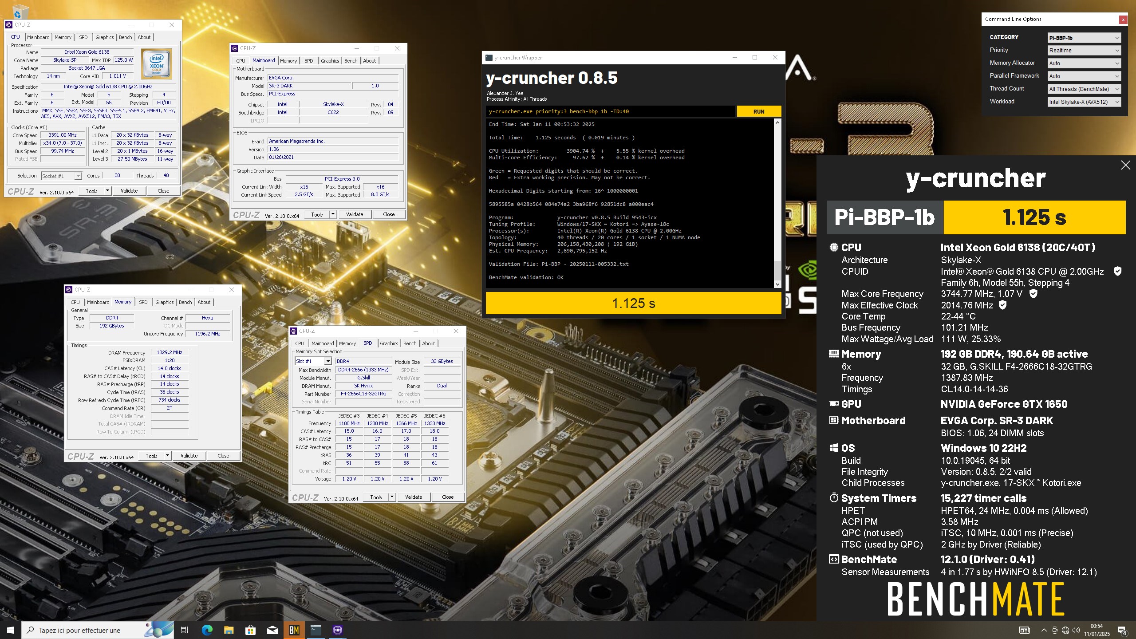Click the y-cruncher command line input field
The height and width of the screenshot is (639, 1136).
(610, 111)
